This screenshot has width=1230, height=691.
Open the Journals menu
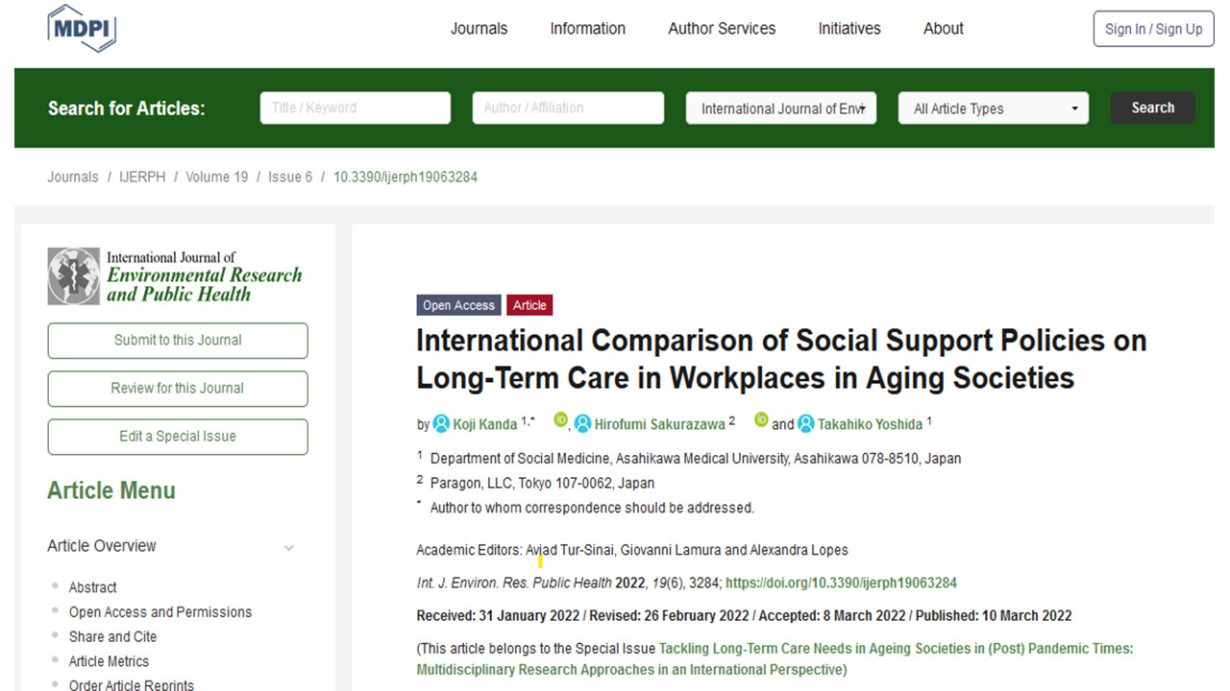(x=479, y=29)
